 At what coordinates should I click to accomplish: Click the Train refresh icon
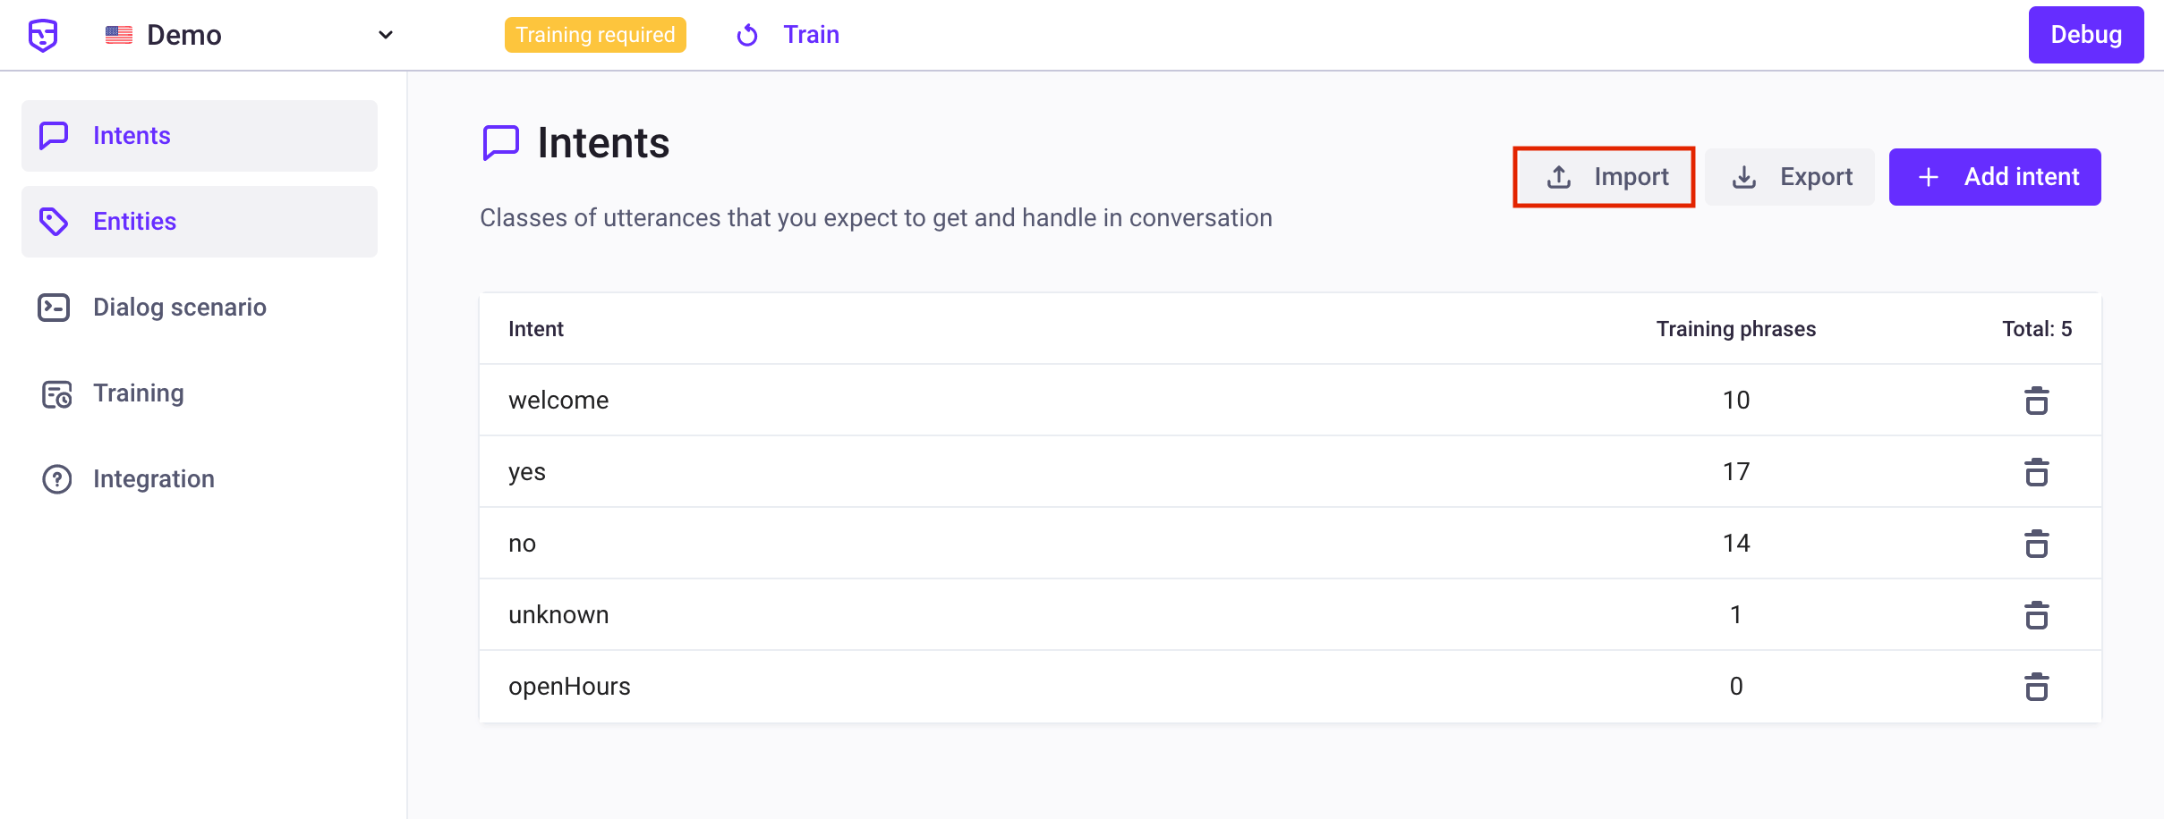click(747, 35)
